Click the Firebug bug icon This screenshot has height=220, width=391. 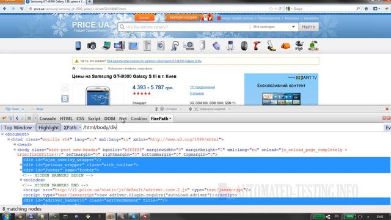tap(4, 118)
